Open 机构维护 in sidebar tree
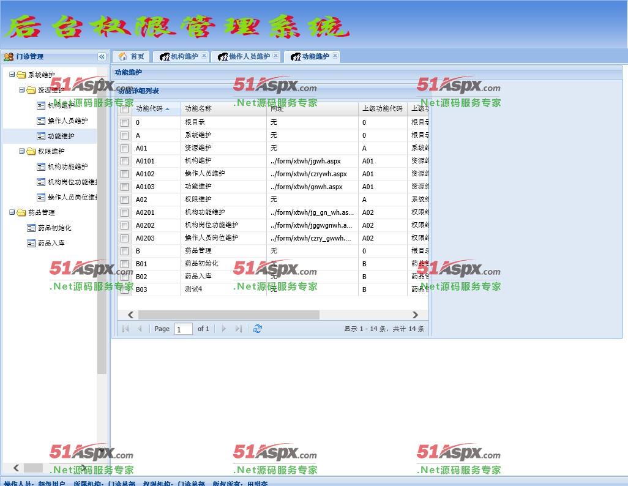 pyautogui.click(x=61, y=105)
